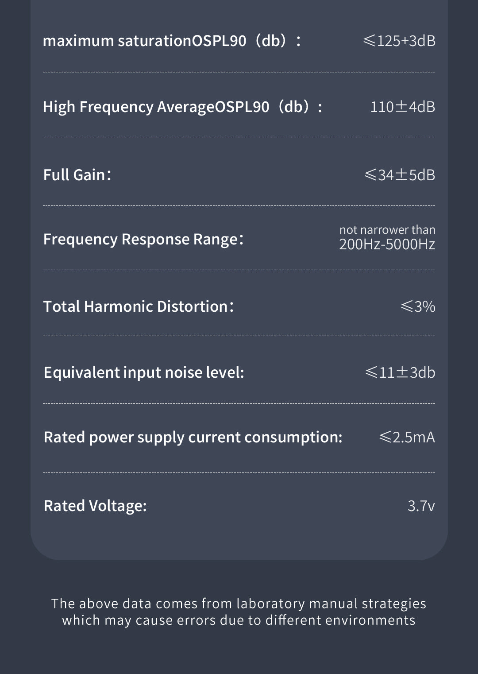Click the ≤125+3dB value

pyautogui.click(x=399, y=41)
